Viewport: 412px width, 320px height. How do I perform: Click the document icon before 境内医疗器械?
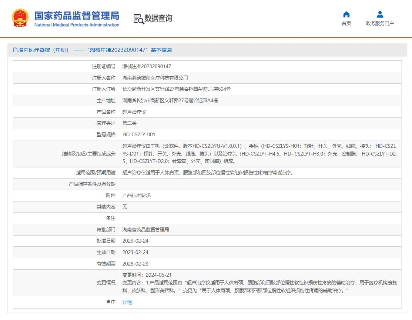pos(15,50)
